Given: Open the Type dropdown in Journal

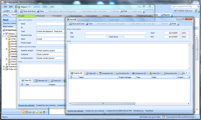Looking at the screenshot, I should tap(106, 37).
